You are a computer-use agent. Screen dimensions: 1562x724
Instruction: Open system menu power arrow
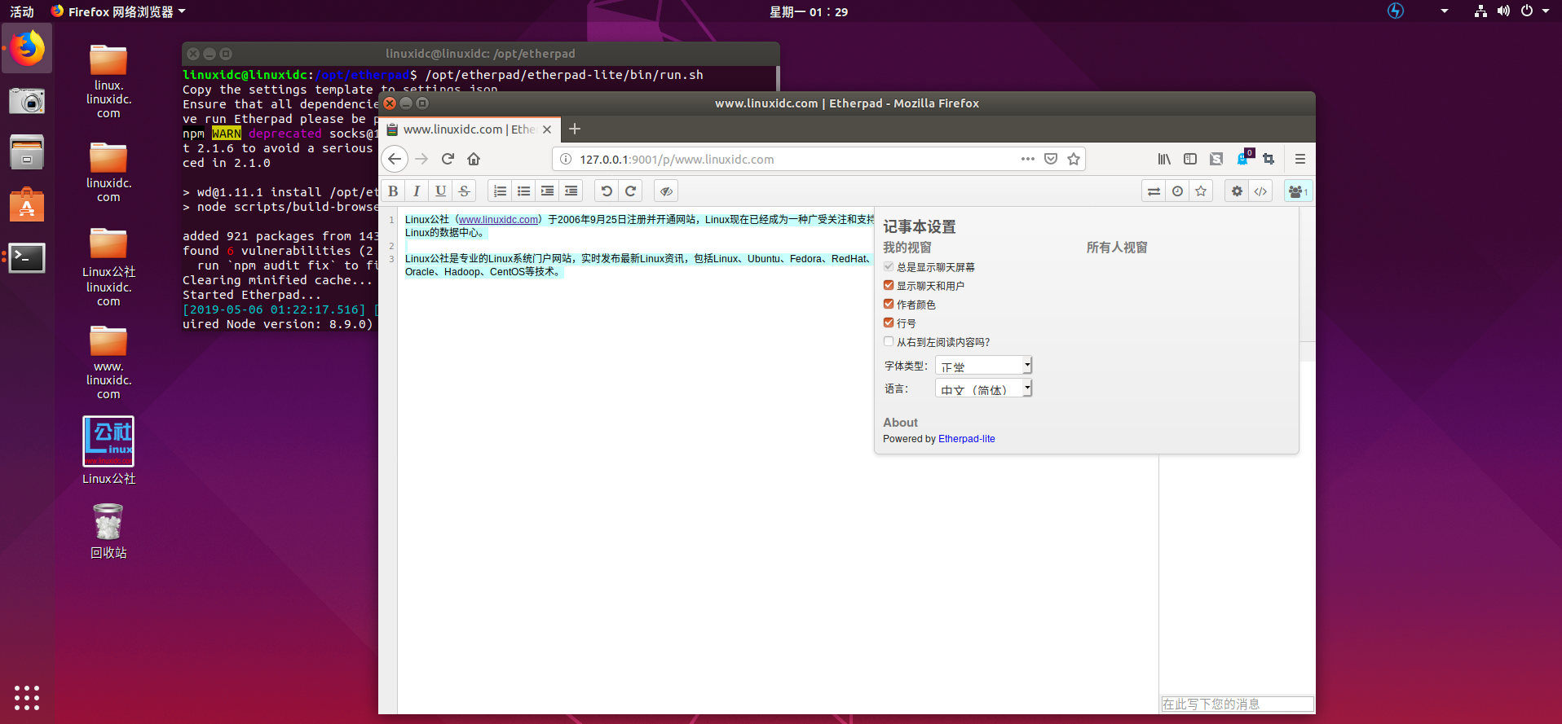point(1545,11)
